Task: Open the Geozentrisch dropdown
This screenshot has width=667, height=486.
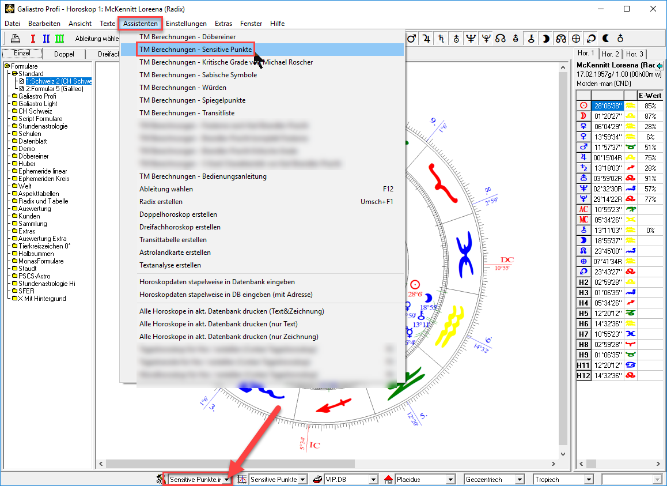Action: tap(520, 480)
